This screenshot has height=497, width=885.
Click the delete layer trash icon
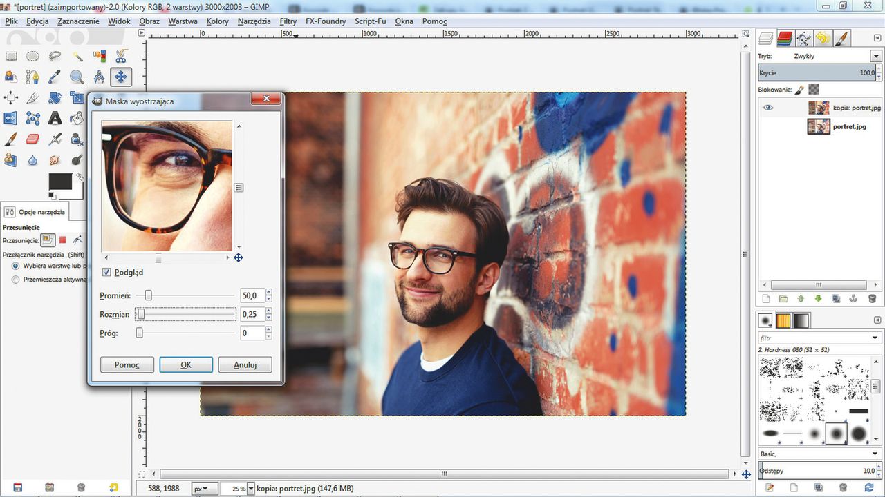[x=872, y=299]
